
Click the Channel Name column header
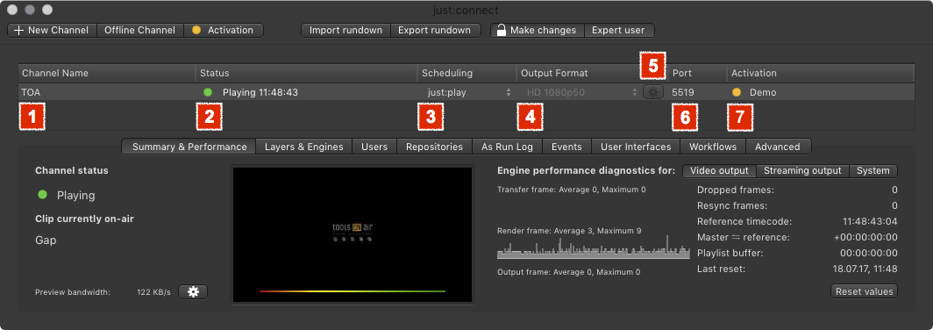[x=106, y=73]
